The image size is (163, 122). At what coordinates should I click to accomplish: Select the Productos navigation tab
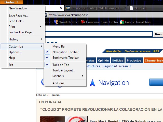pyautogui.click(x=134, y=60)
